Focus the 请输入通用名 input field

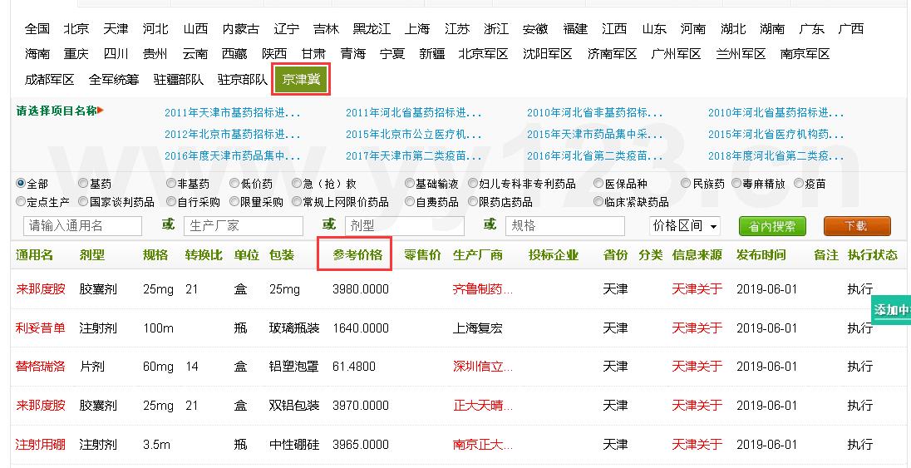point(82,225)
